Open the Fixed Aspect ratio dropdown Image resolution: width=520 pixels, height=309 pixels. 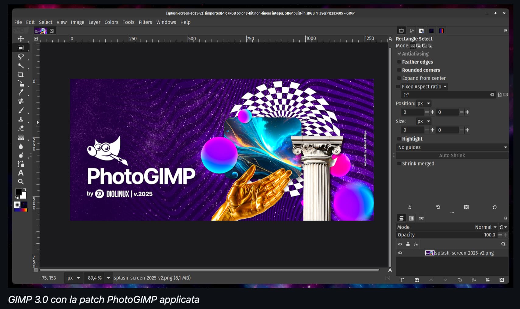coord(424,87)
